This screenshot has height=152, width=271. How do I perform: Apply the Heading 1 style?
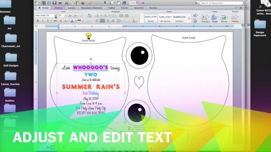pyautogui.click(x=180, y=19)
